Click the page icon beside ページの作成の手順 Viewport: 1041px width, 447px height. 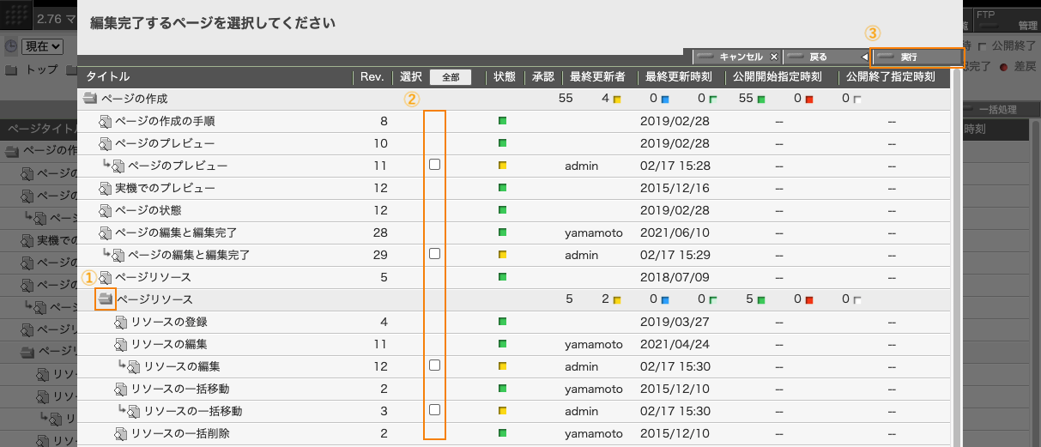coord(106,121)
